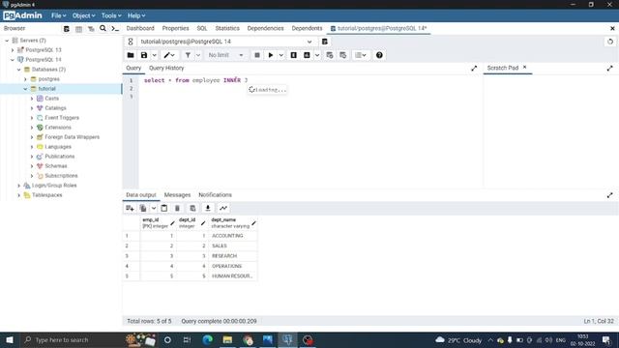Switch to the Dashboard tab
Image resolution: width=619 pixels, height=348 pixels.
click(140, 28)
